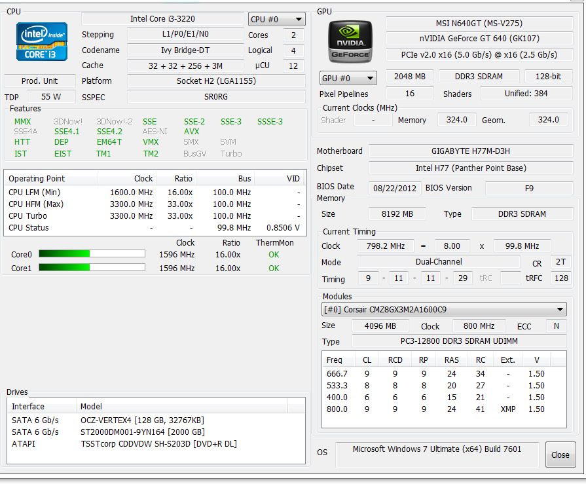Screen dimensions: 586x484
Task: Click the Unified: 384 shaders field
Action: point(526,94)
